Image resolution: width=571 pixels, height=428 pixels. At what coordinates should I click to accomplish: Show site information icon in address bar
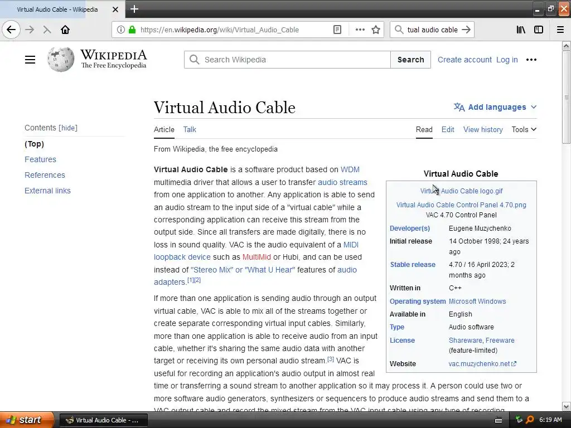point(120,30)
